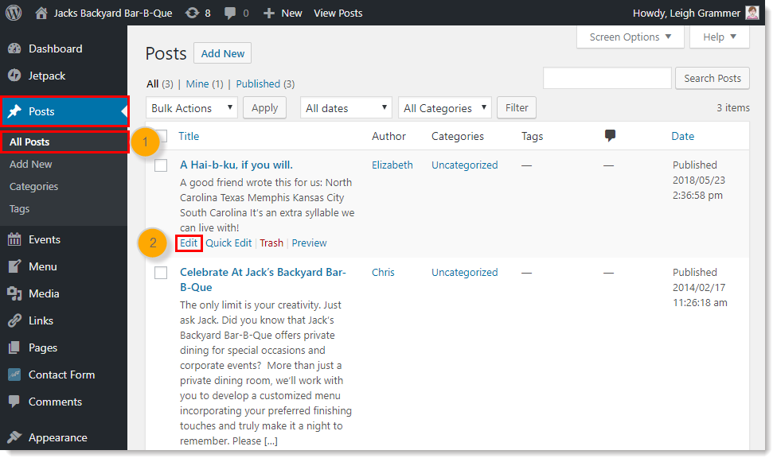This screenshot has width=777, height=462.
Task: Click the Events calendar icon
Action: pos(14,239)
